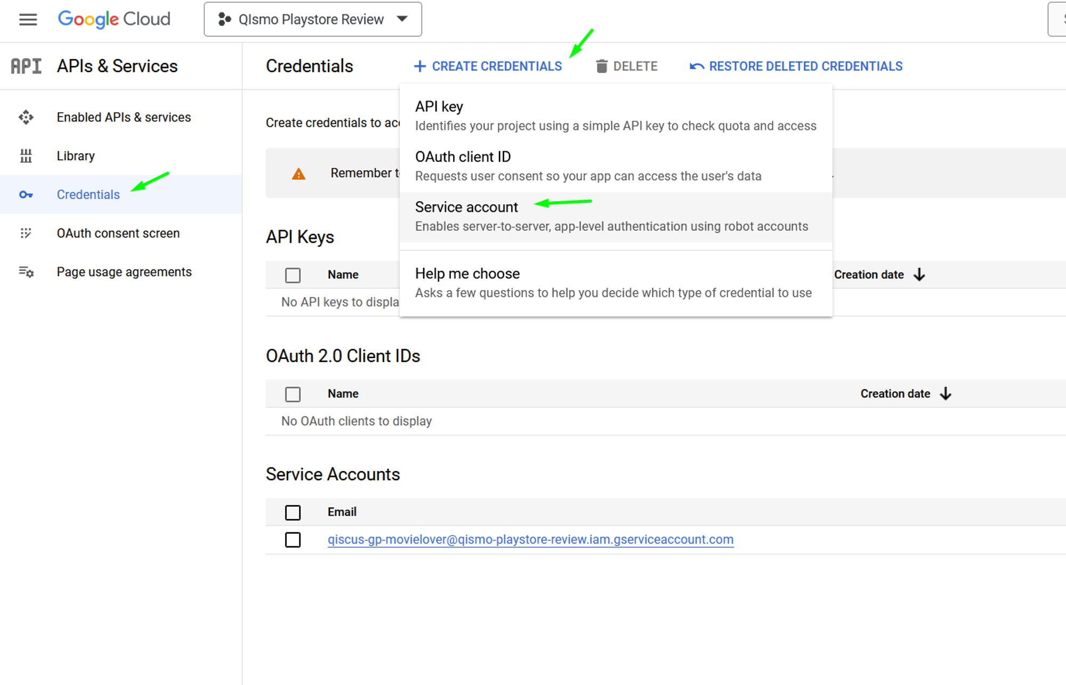
Task: Click the Google Cloud logo
Action: (114, 19)
